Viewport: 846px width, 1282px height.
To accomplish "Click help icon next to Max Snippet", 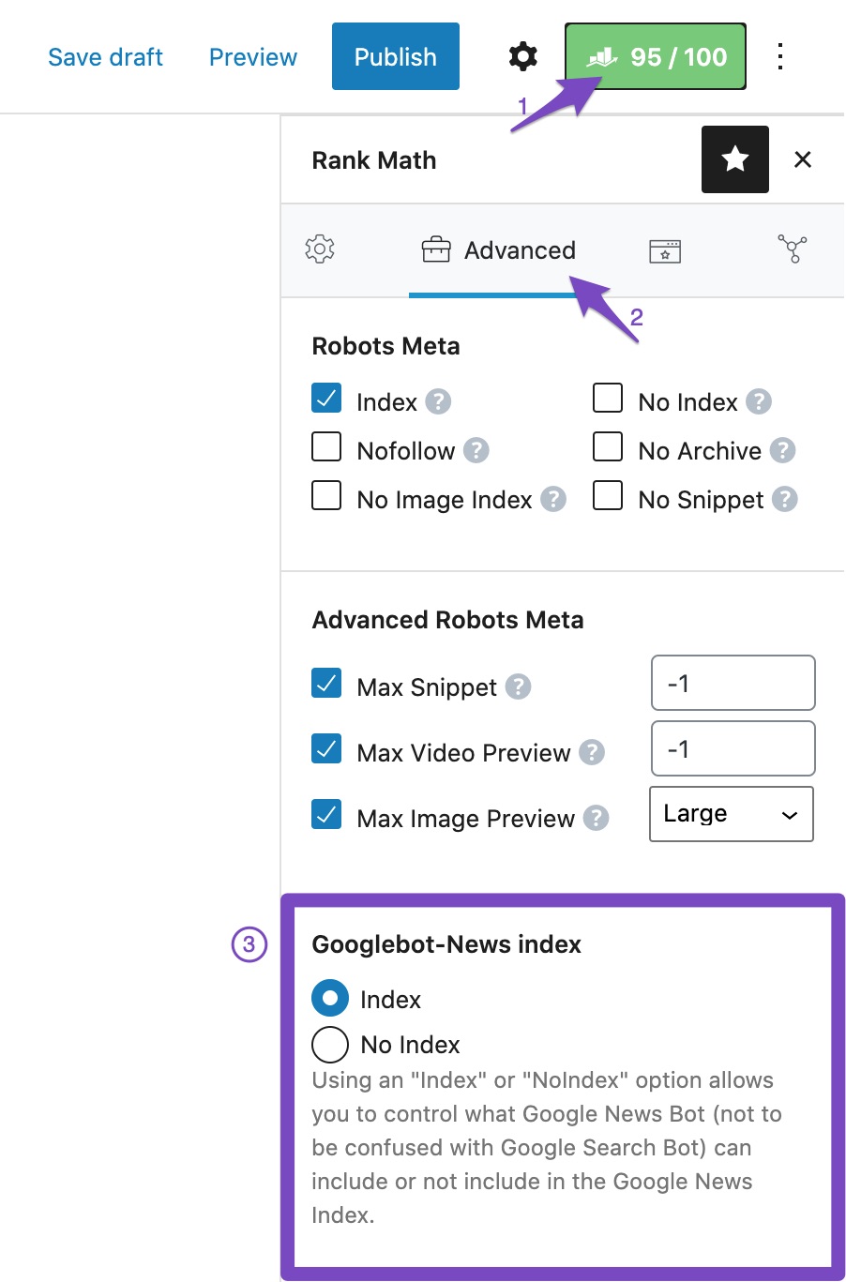I will pos(519,686).
